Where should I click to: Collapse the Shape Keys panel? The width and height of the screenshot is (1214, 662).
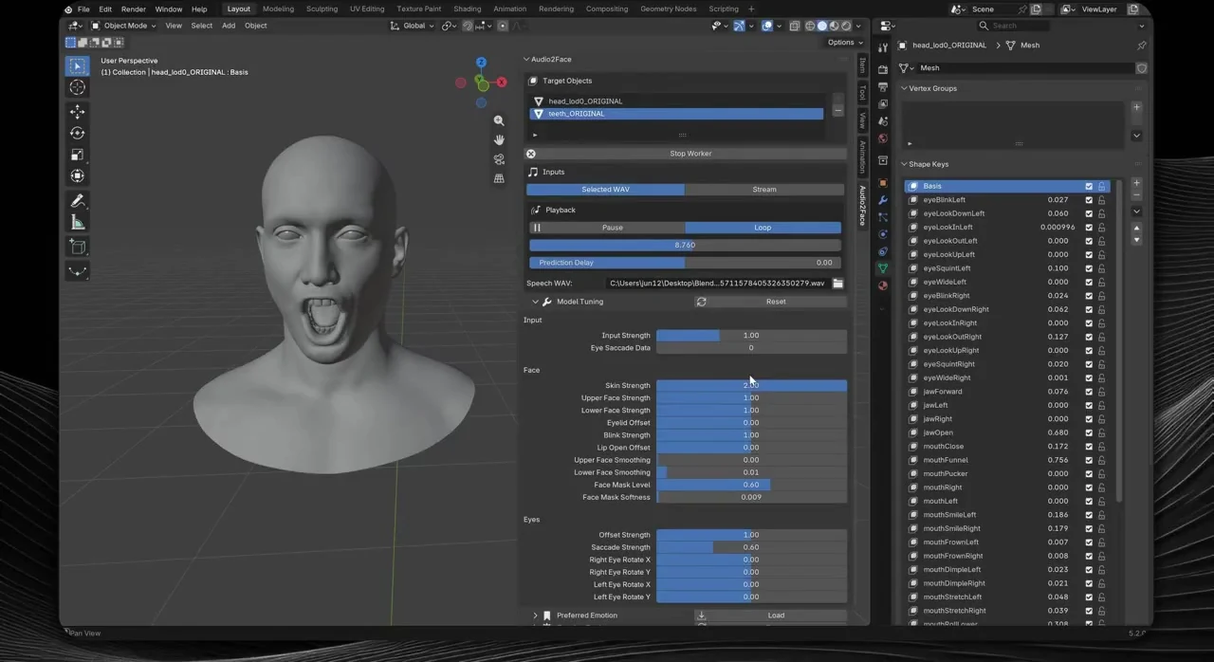click(904, 164)
